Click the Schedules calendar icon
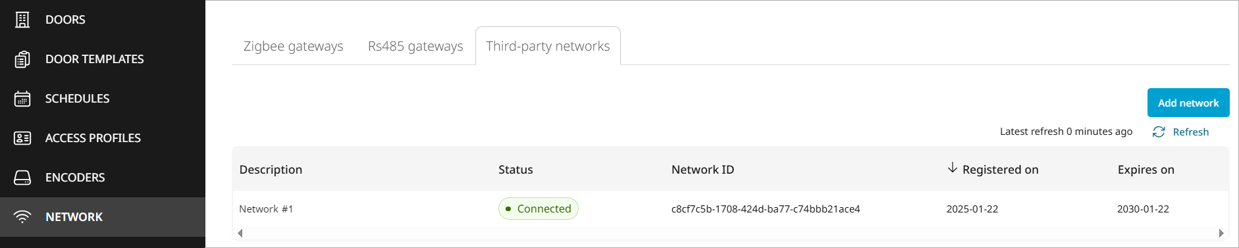The width and height of the screenshot is (1239, 248). click(x=22, y=99)
